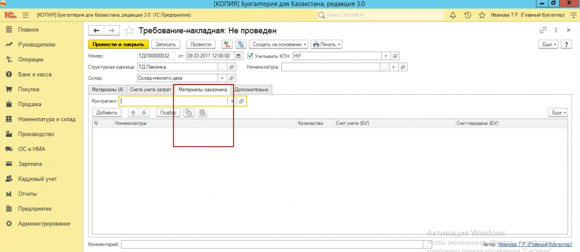This screenshot has height=252, width=580.
Task: Open Кадровый учет section
Action: [x=37, y=179]
